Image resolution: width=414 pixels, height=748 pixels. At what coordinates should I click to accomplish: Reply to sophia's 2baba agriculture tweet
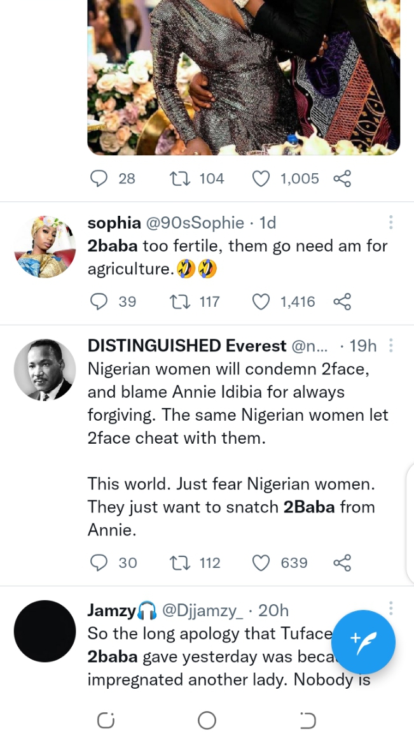tap(99, 301)
